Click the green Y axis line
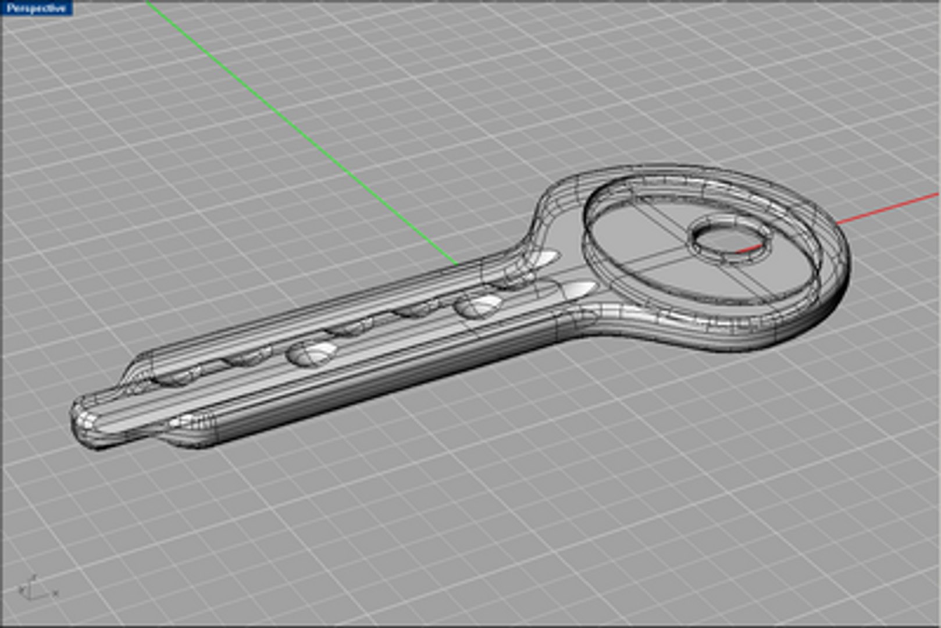The width and height of the screenshot is (941, 628). coord(302,133)
